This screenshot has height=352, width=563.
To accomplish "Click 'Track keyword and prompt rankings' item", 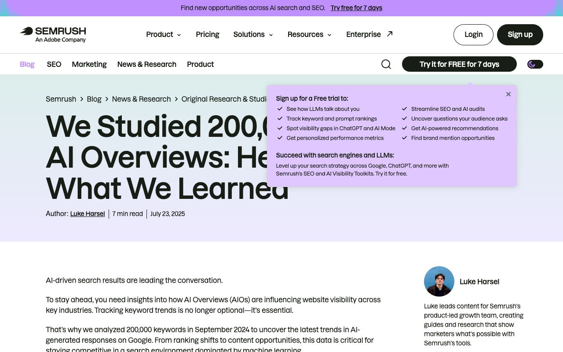I will (332, 119).
